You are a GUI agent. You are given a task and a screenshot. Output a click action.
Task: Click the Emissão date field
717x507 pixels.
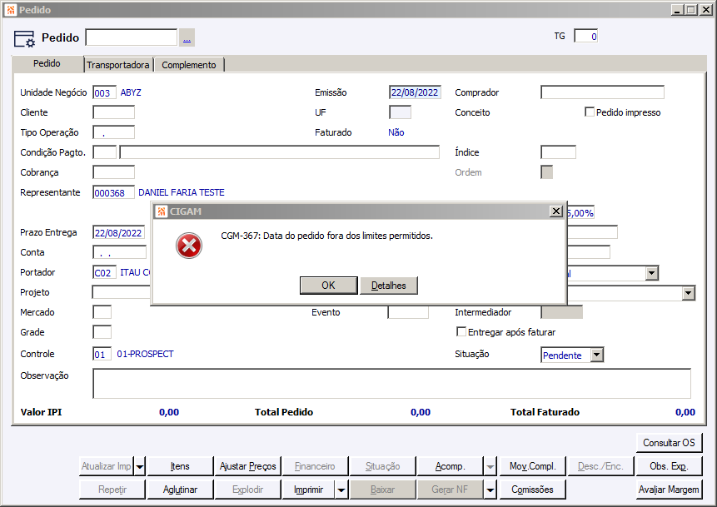415,92
